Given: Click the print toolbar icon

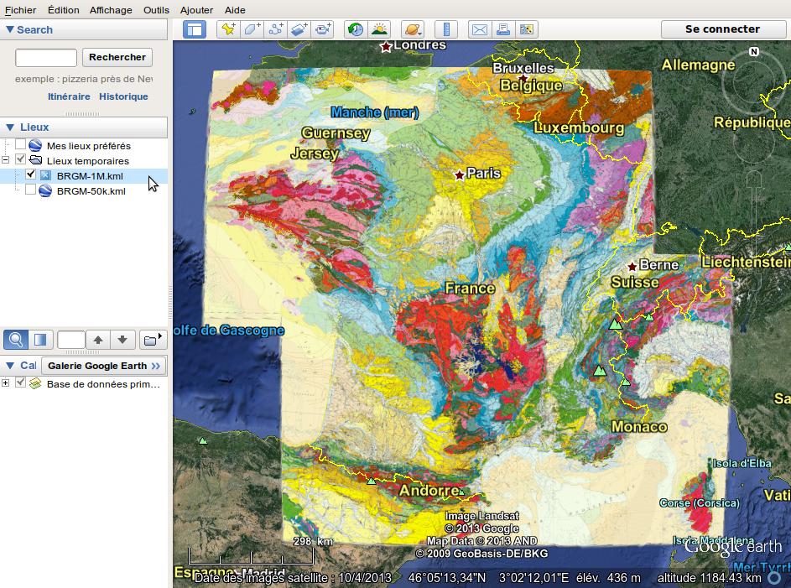Looking at the screenshot, I should (x=503, y=29).
